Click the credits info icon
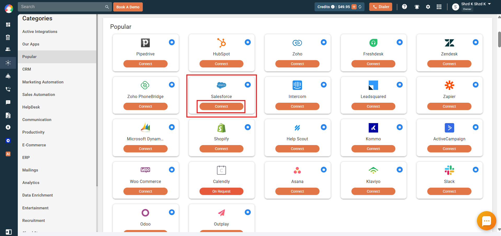501x236 pixels. (333, 7)
